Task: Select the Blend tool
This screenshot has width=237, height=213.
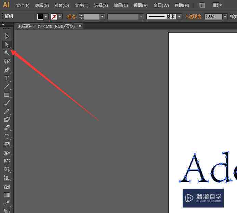Action: pyautogui.click(x=7, y=211)
